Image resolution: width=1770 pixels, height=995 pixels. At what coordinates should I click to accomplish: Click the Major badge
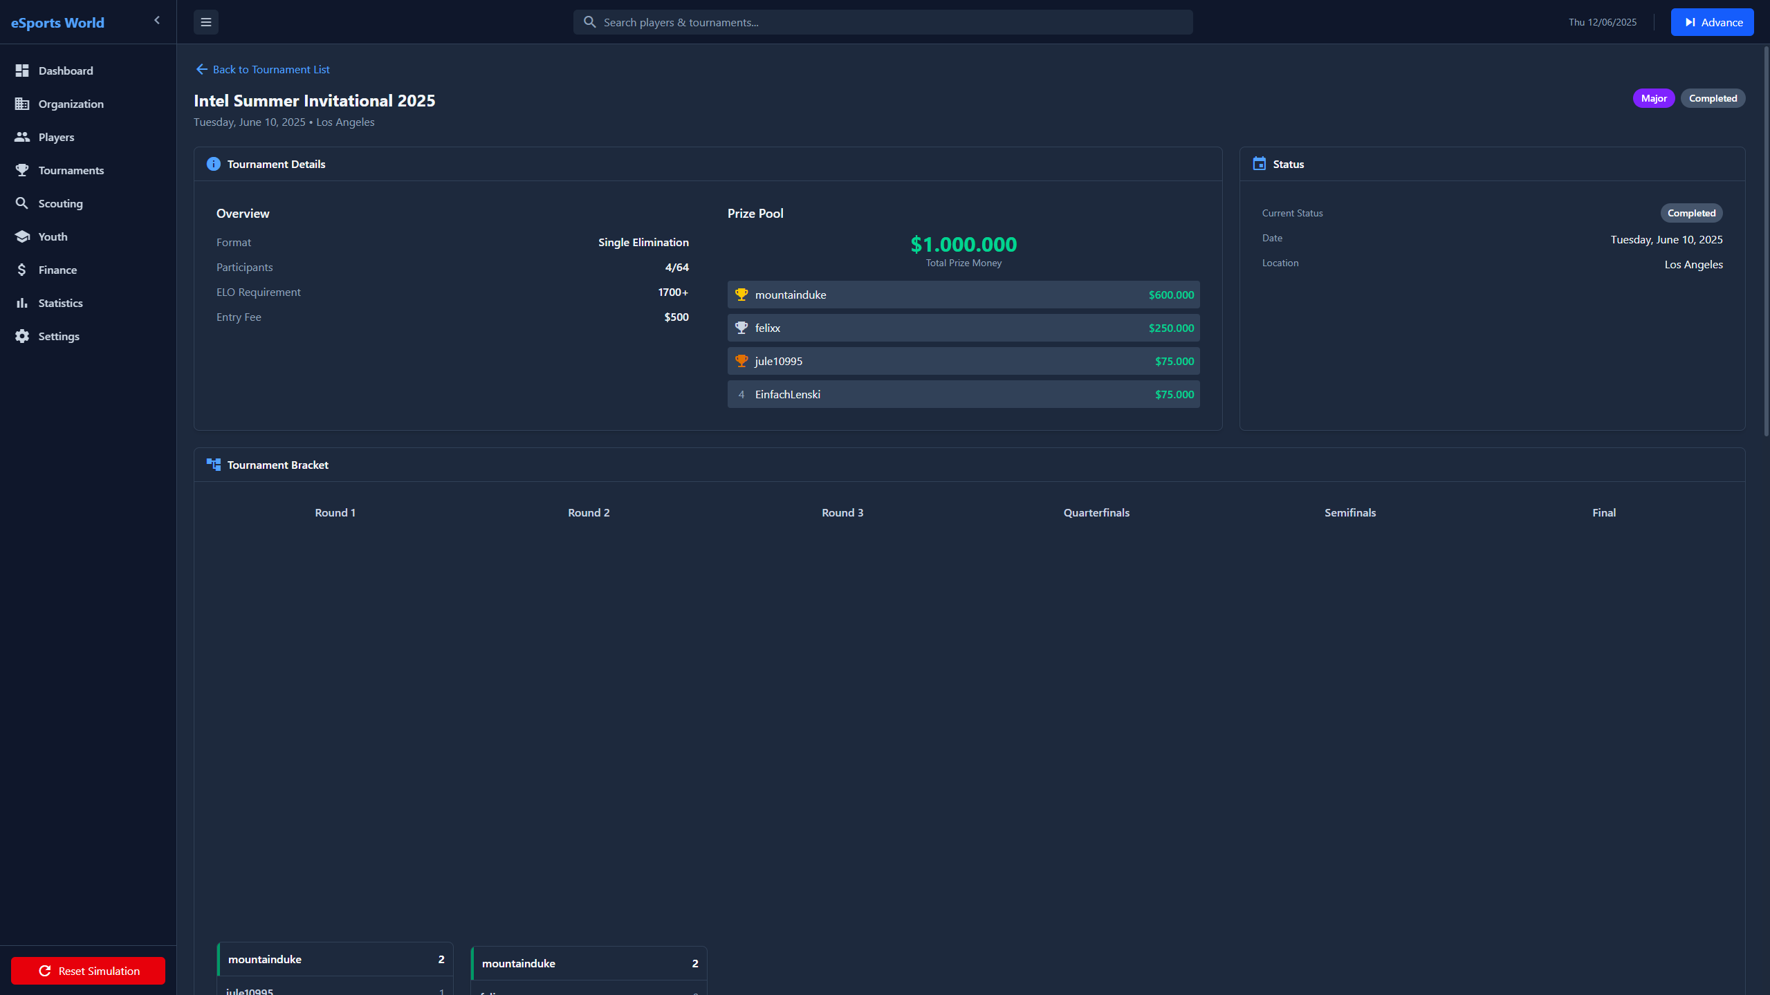(x=1654, y=98)
